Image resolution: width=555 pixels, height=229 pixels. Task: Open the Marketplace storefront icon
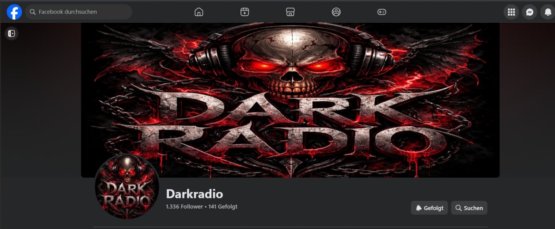pyautogui.click(x=290, y=12)
